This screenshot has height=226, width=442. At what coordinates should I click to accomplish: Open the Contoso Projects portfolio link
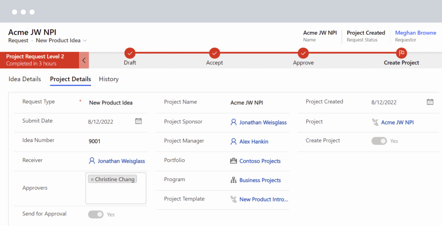click(260, 161)
